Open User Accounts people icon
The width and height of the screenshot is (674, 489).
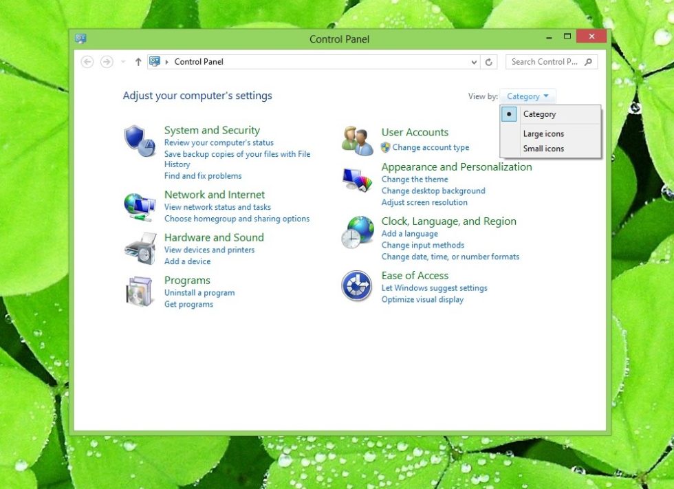356,139
